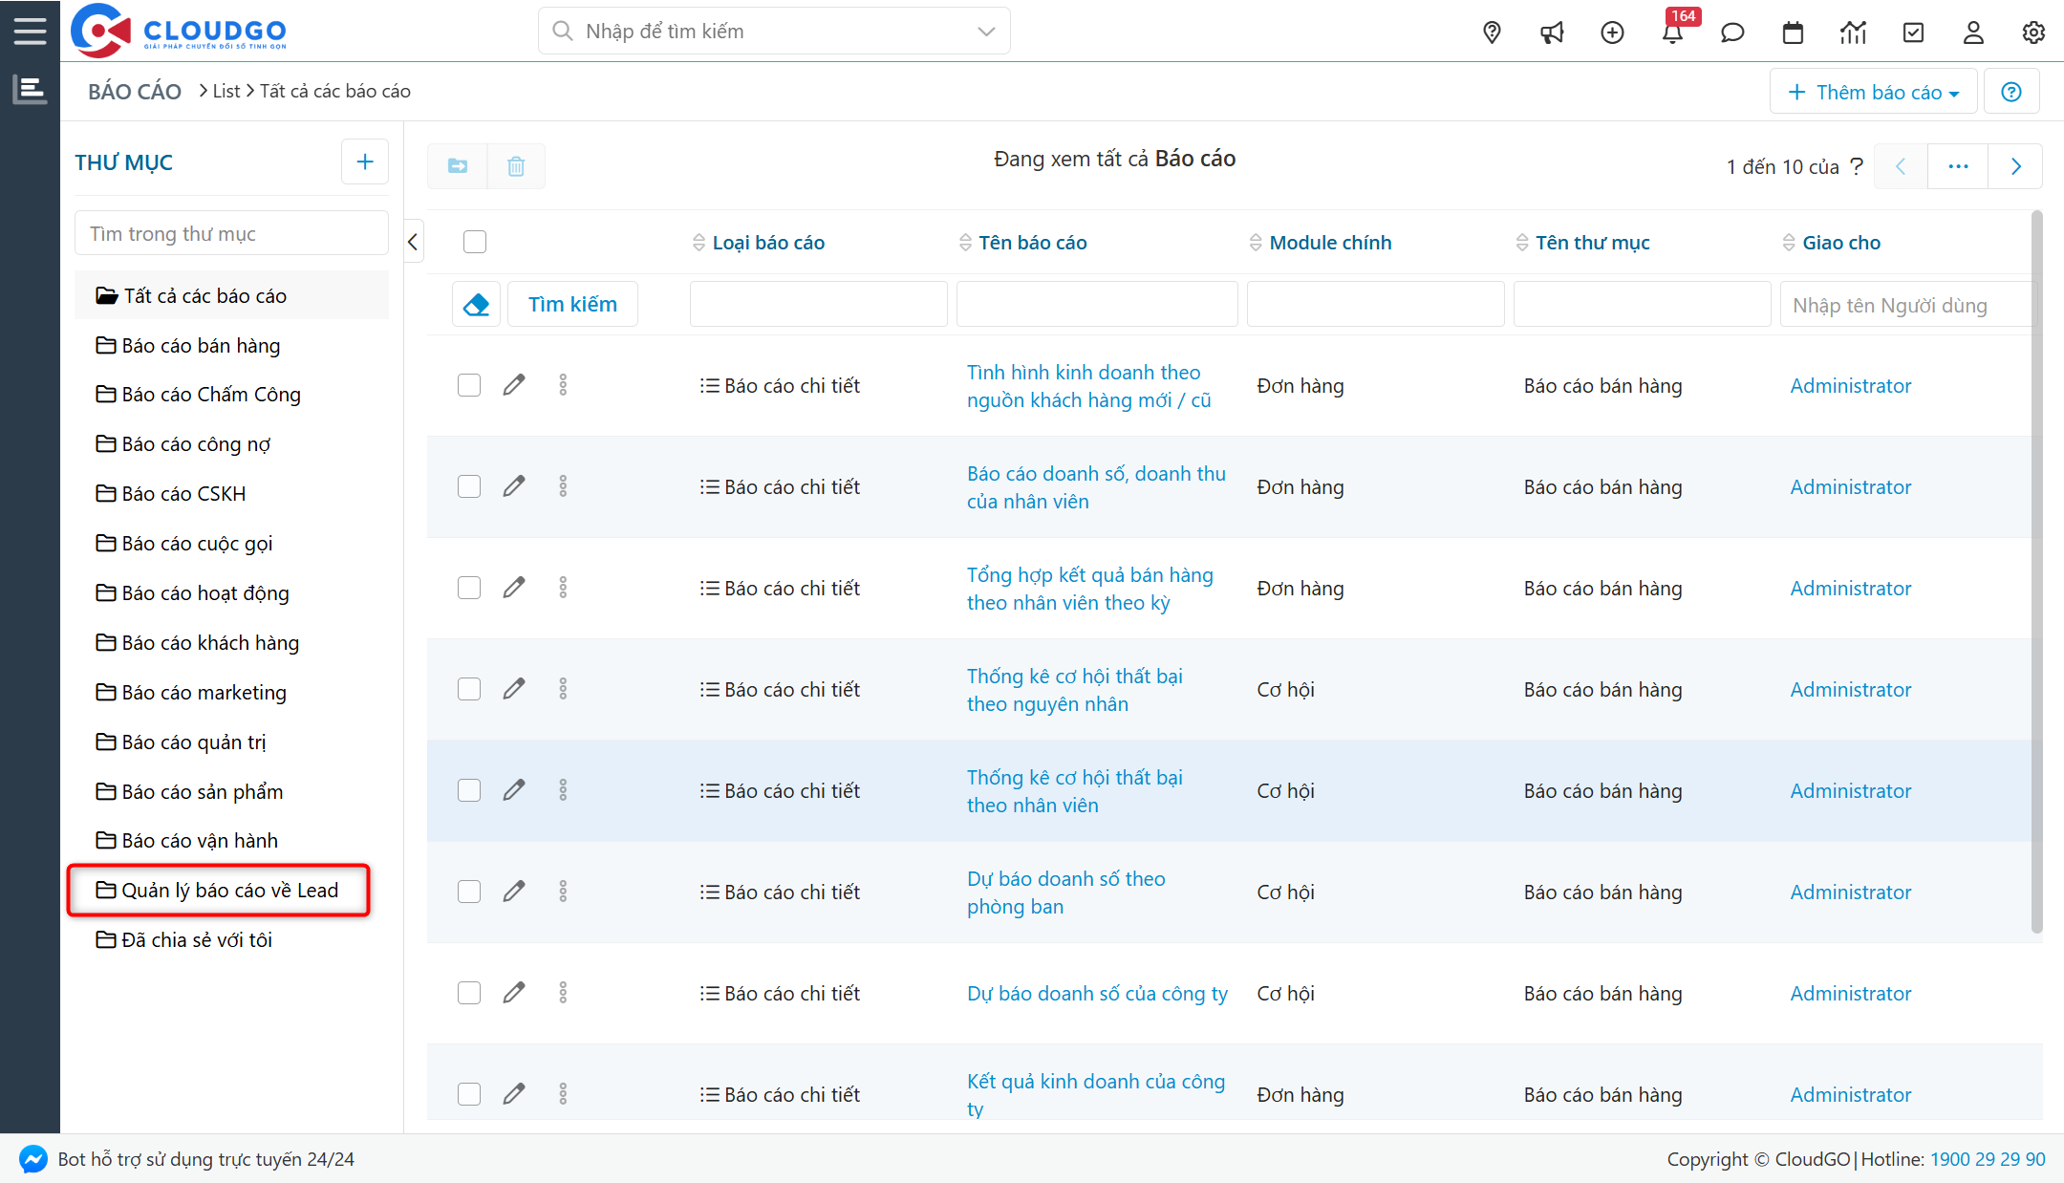Open the chat bubble icon
The height and width of the screenshot is (1183, 2064).
pyautogui.click(x=1732, y=33)
